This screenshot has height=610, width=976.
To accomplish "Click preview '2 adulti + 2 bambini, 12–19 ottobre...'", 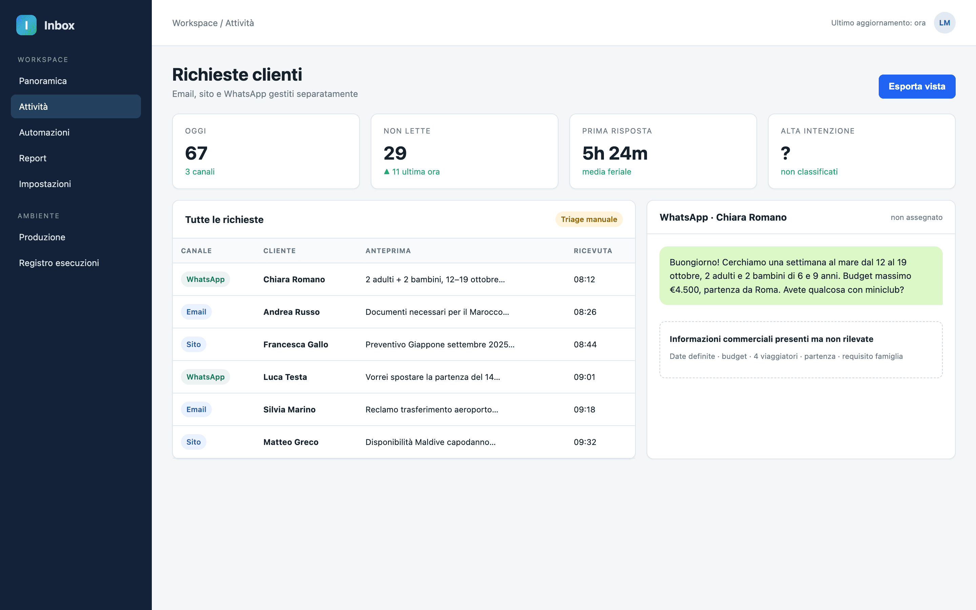I will [435, 279].
